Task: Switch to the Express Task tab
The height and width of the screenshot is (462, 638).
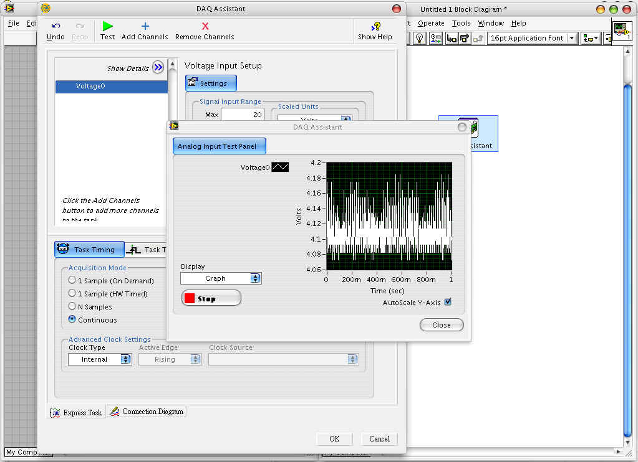Action: point(77,412)
